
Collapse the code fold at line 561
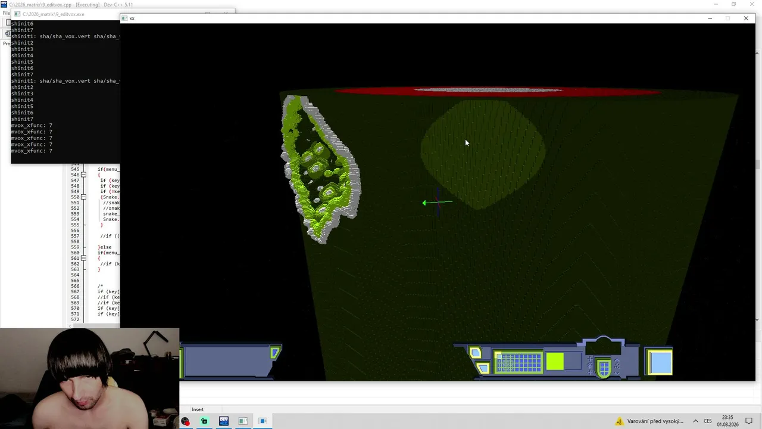[x=83, y=258]
